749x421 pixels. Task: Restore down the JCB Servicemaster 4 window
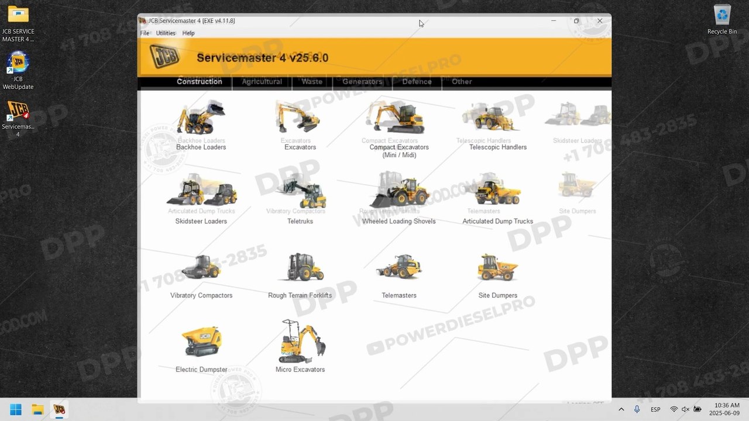pyautogui.click(x=576, y=21)
